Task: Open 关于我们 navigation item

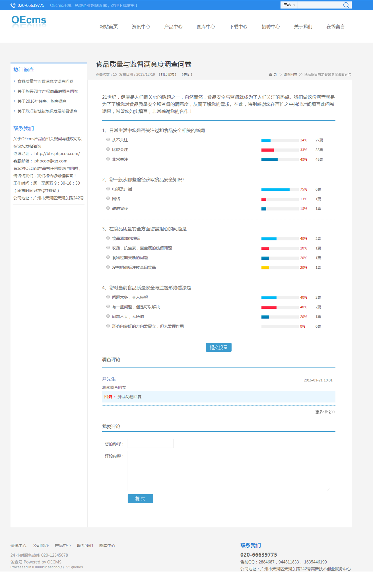Action: click(x=303, y=27)
